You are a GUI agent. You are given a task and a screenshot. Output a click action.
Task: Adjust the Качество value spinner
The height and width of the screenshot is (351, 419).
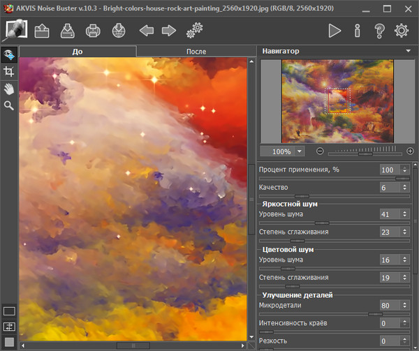(x=406, y=188)
